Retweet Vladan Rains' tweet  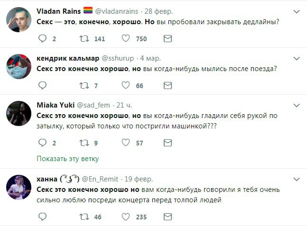(x=84, y=39)
